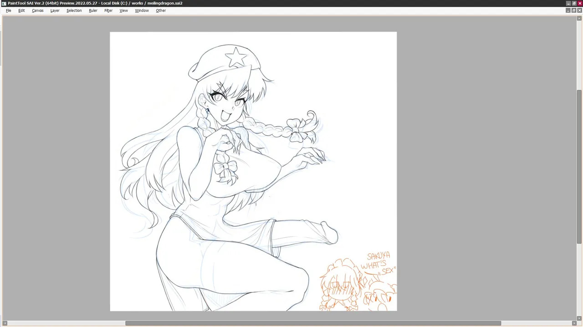Screen dimensions: 583x327
Task: Click the vertical scrollbar thumb
Action: [579, 167]
